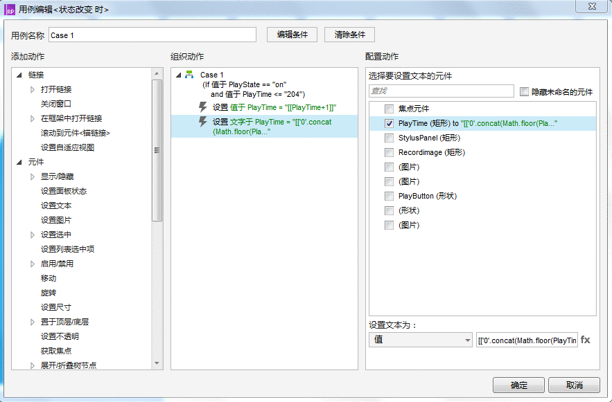
Task: Select the 设置图片 action
Action: (x=56, y=221)
